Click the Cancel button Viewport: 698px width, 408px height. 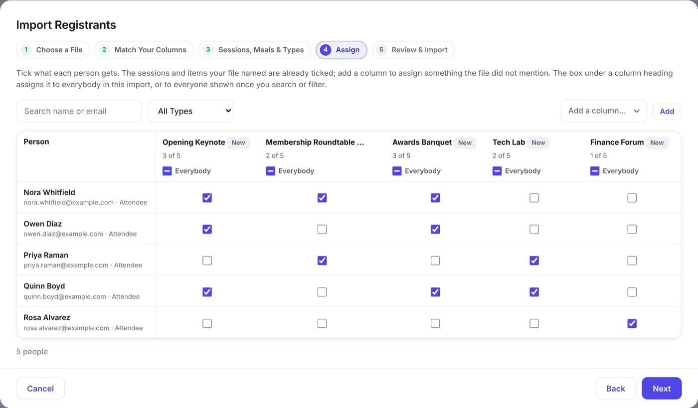tap(40, 389)
